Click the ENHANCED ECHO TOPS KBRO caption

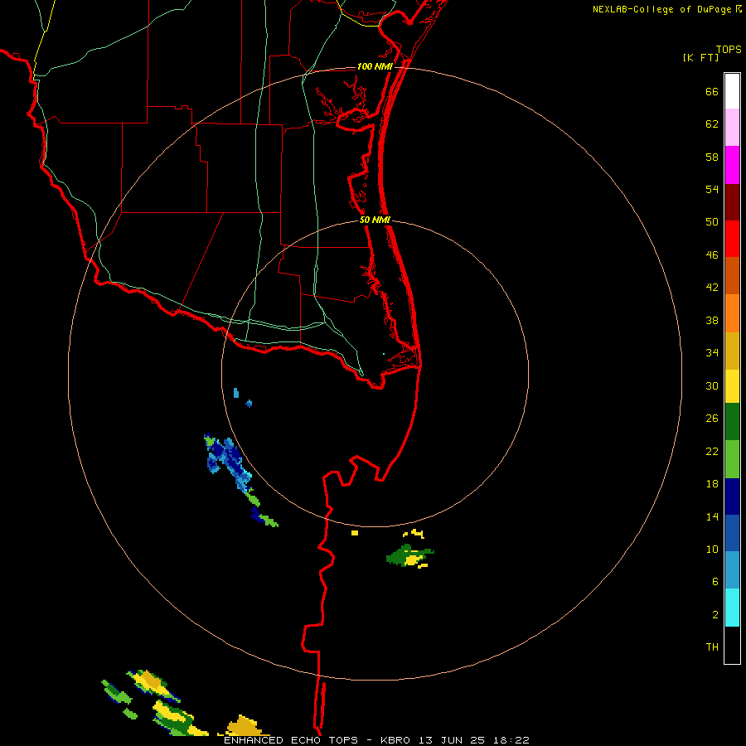click(x=376, y=740)
